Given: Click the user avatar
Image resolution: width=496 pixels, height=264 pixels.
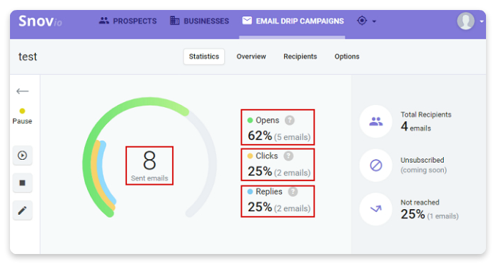Looking at the screenshot, I should (x=465, y=21).
